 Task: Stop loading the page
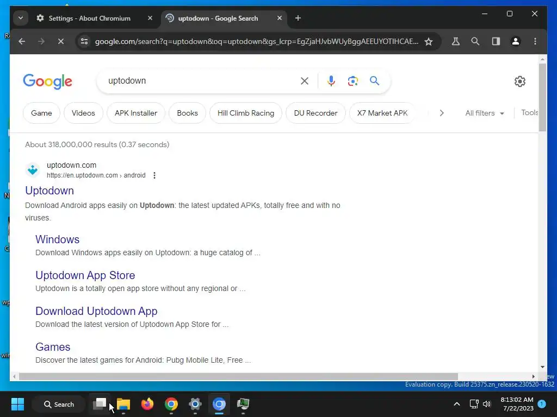tap(61, 41)
